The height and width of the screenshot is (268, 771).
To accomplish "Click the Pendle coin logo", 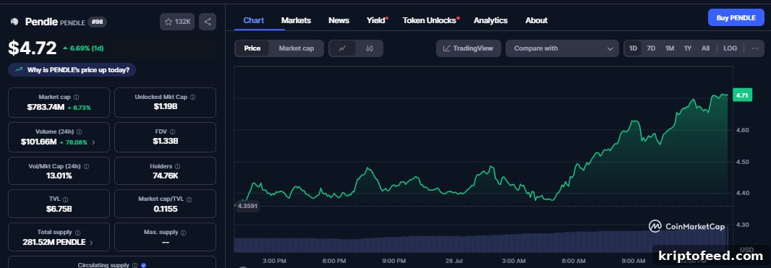I will [14, 22].
